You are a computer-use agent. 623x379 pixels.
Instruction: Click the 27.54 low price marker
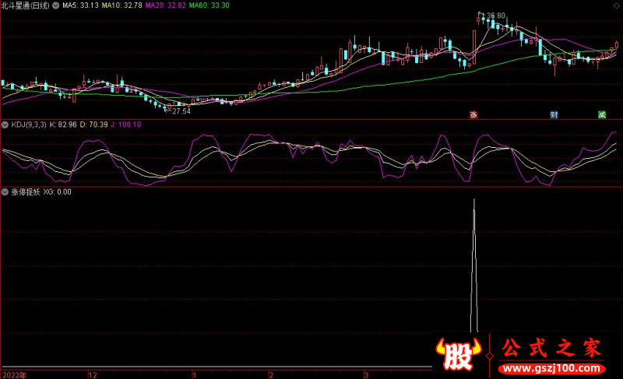click(x=181, y=112)
